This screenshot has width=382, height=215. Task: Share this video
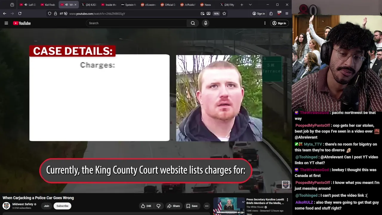173,206
